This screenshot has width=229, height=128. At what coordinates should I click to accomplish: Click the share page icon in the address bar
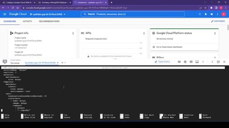tap(200, 8)
